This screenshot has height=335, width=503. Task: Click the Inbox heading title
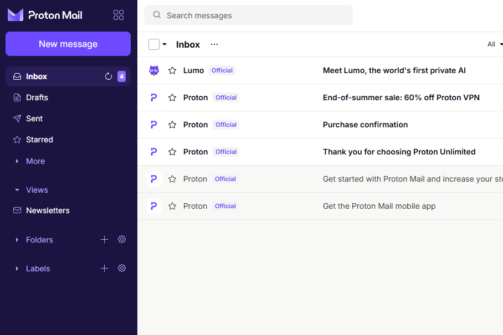coord(188,44)
